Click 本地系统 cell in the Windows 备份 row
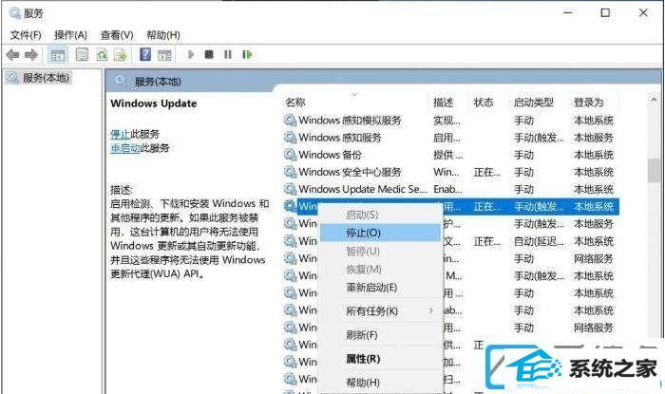The image size is (665, 394). tap(594, 155)
